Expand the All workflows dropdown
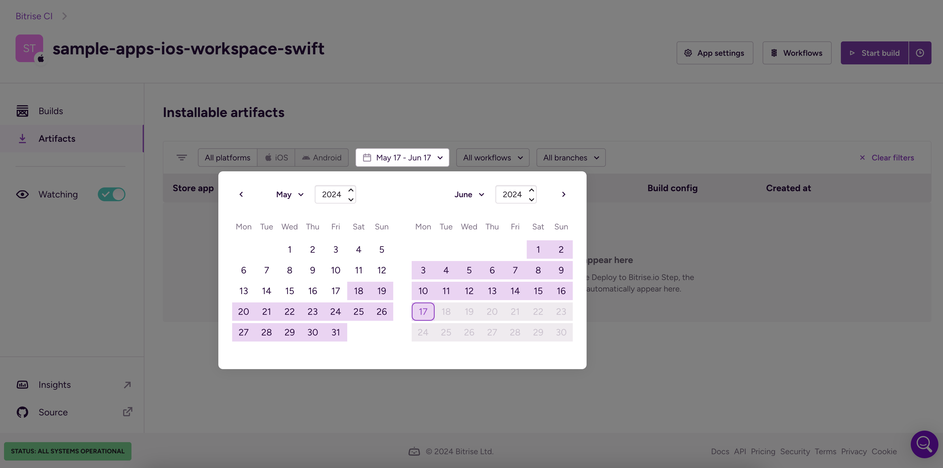The image size is (943, 468). (493, 158)
